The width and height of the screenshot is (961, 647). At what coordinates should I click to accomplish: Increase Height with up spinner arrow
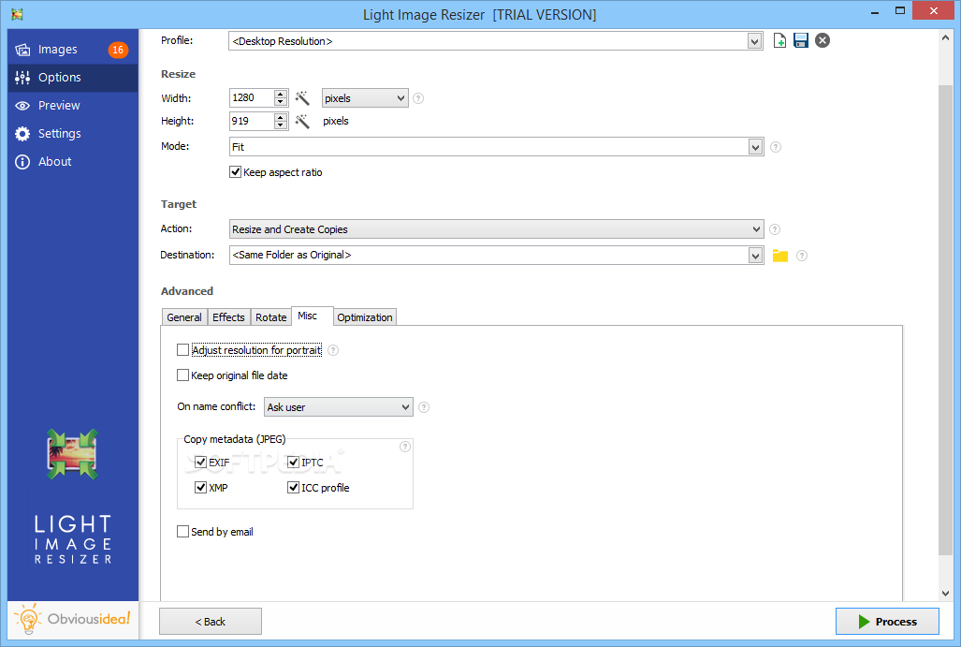[281, 116]
